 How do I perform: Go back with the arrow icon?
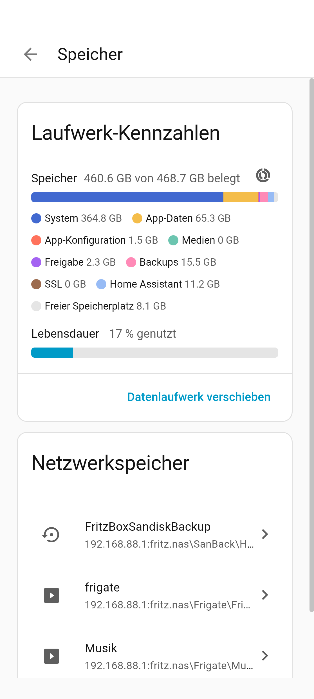coord(31,54)
